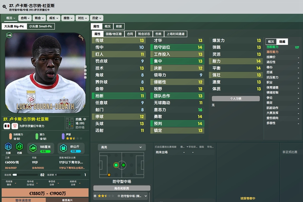Click the Salzburg club badge icon
Image resolution: width=303 pixels, height=202 pixels.
15,126
